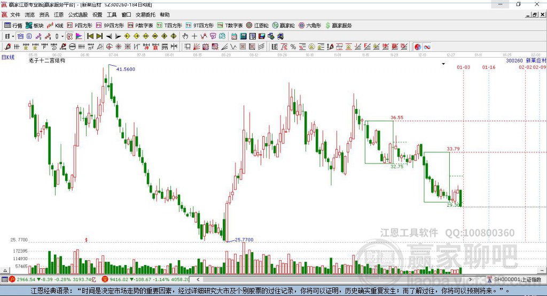Switch to the K线 candlestick chart
Screen dimensions: 547x296
[55, 26]
